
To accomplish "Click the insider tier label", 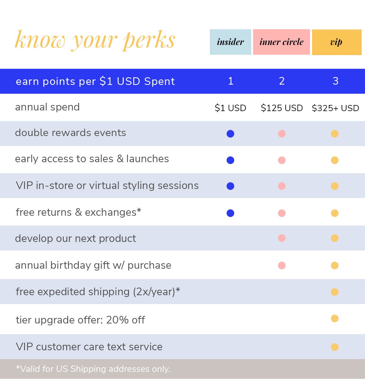I will 231,42.
